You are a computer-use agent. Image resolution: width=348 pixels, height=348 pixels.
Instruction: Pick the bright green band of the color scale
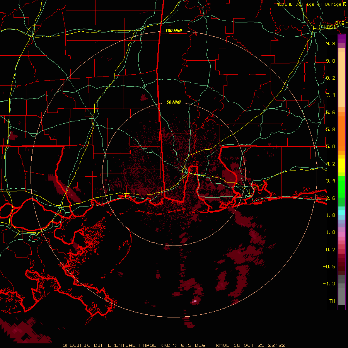[341, 187]
